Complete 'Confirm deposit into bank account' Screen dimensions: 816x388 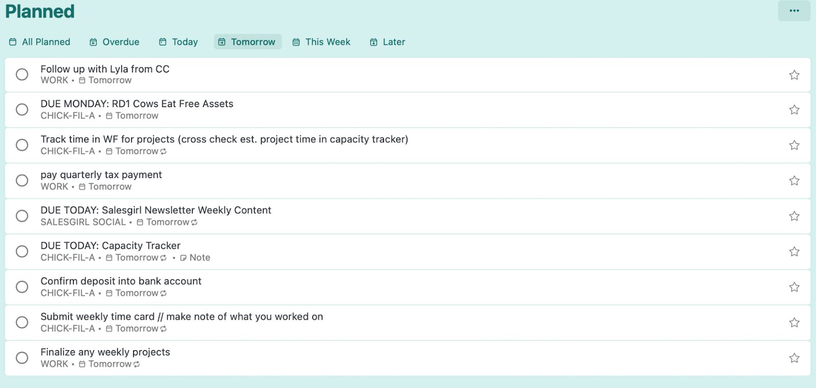[x=22, y=287]
